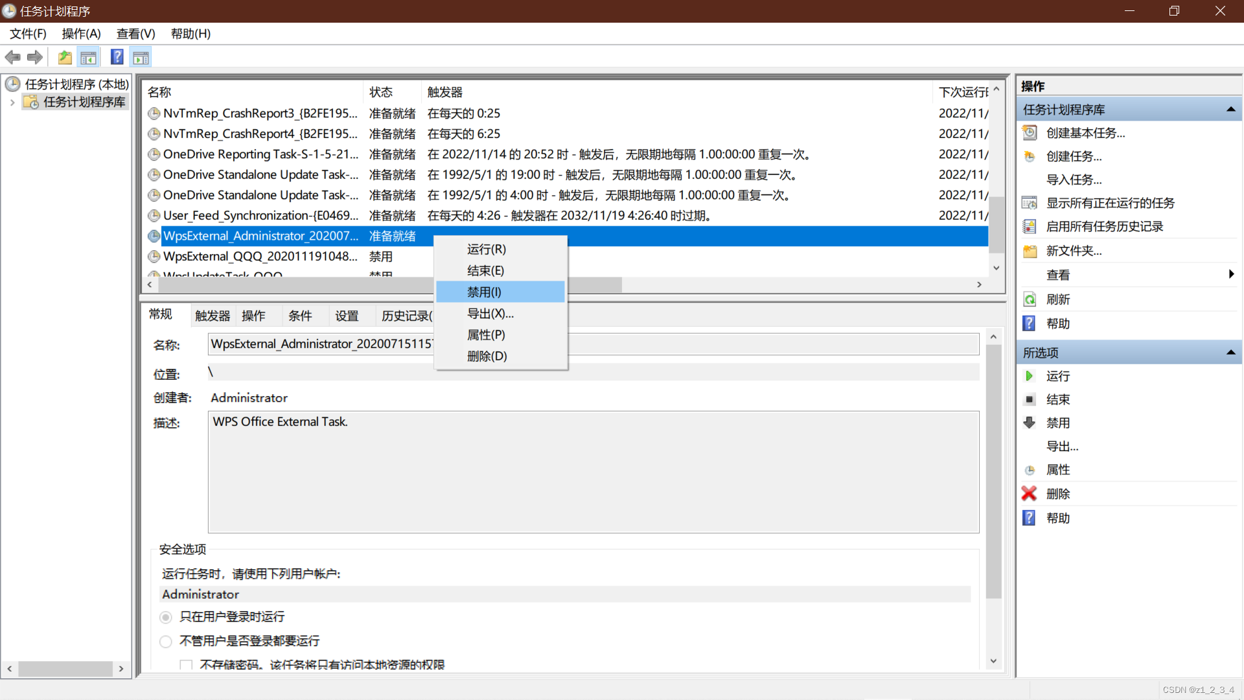Run the selected task with green 运行 arrow
The width and height of the screenshot is (1244, 700).
1030,376
